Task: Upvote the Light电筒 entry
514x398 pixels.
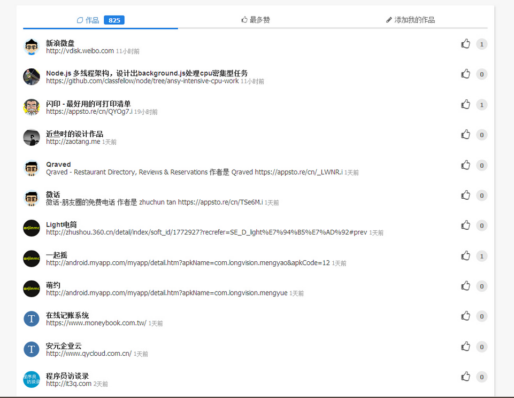Action: (x=465, y=225)
